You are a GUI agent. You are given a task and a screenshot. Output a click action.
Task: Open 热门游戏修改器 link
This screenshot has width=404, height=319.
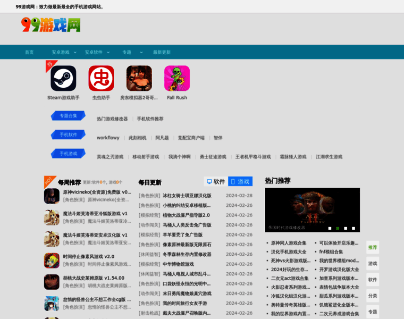112,119
